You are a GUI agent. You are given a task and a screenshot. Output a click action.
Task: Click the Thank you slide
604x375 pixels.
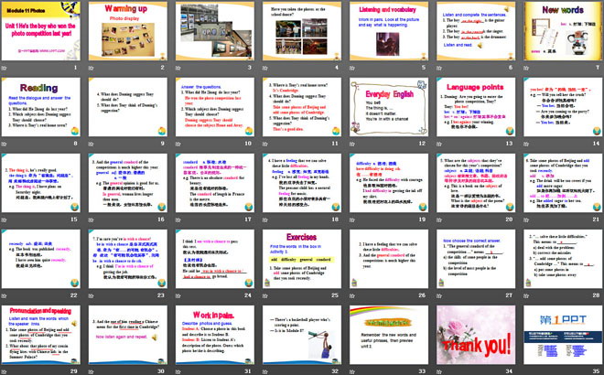[474, 336]
